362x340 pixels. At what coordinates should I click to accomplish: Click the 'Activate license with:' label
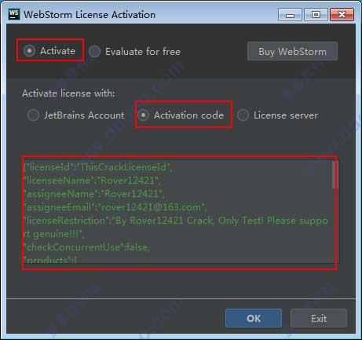coord(68,93)
